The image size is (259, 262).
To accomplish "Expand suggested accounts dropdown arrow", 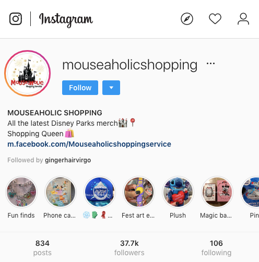I will (x=111, y=88).
